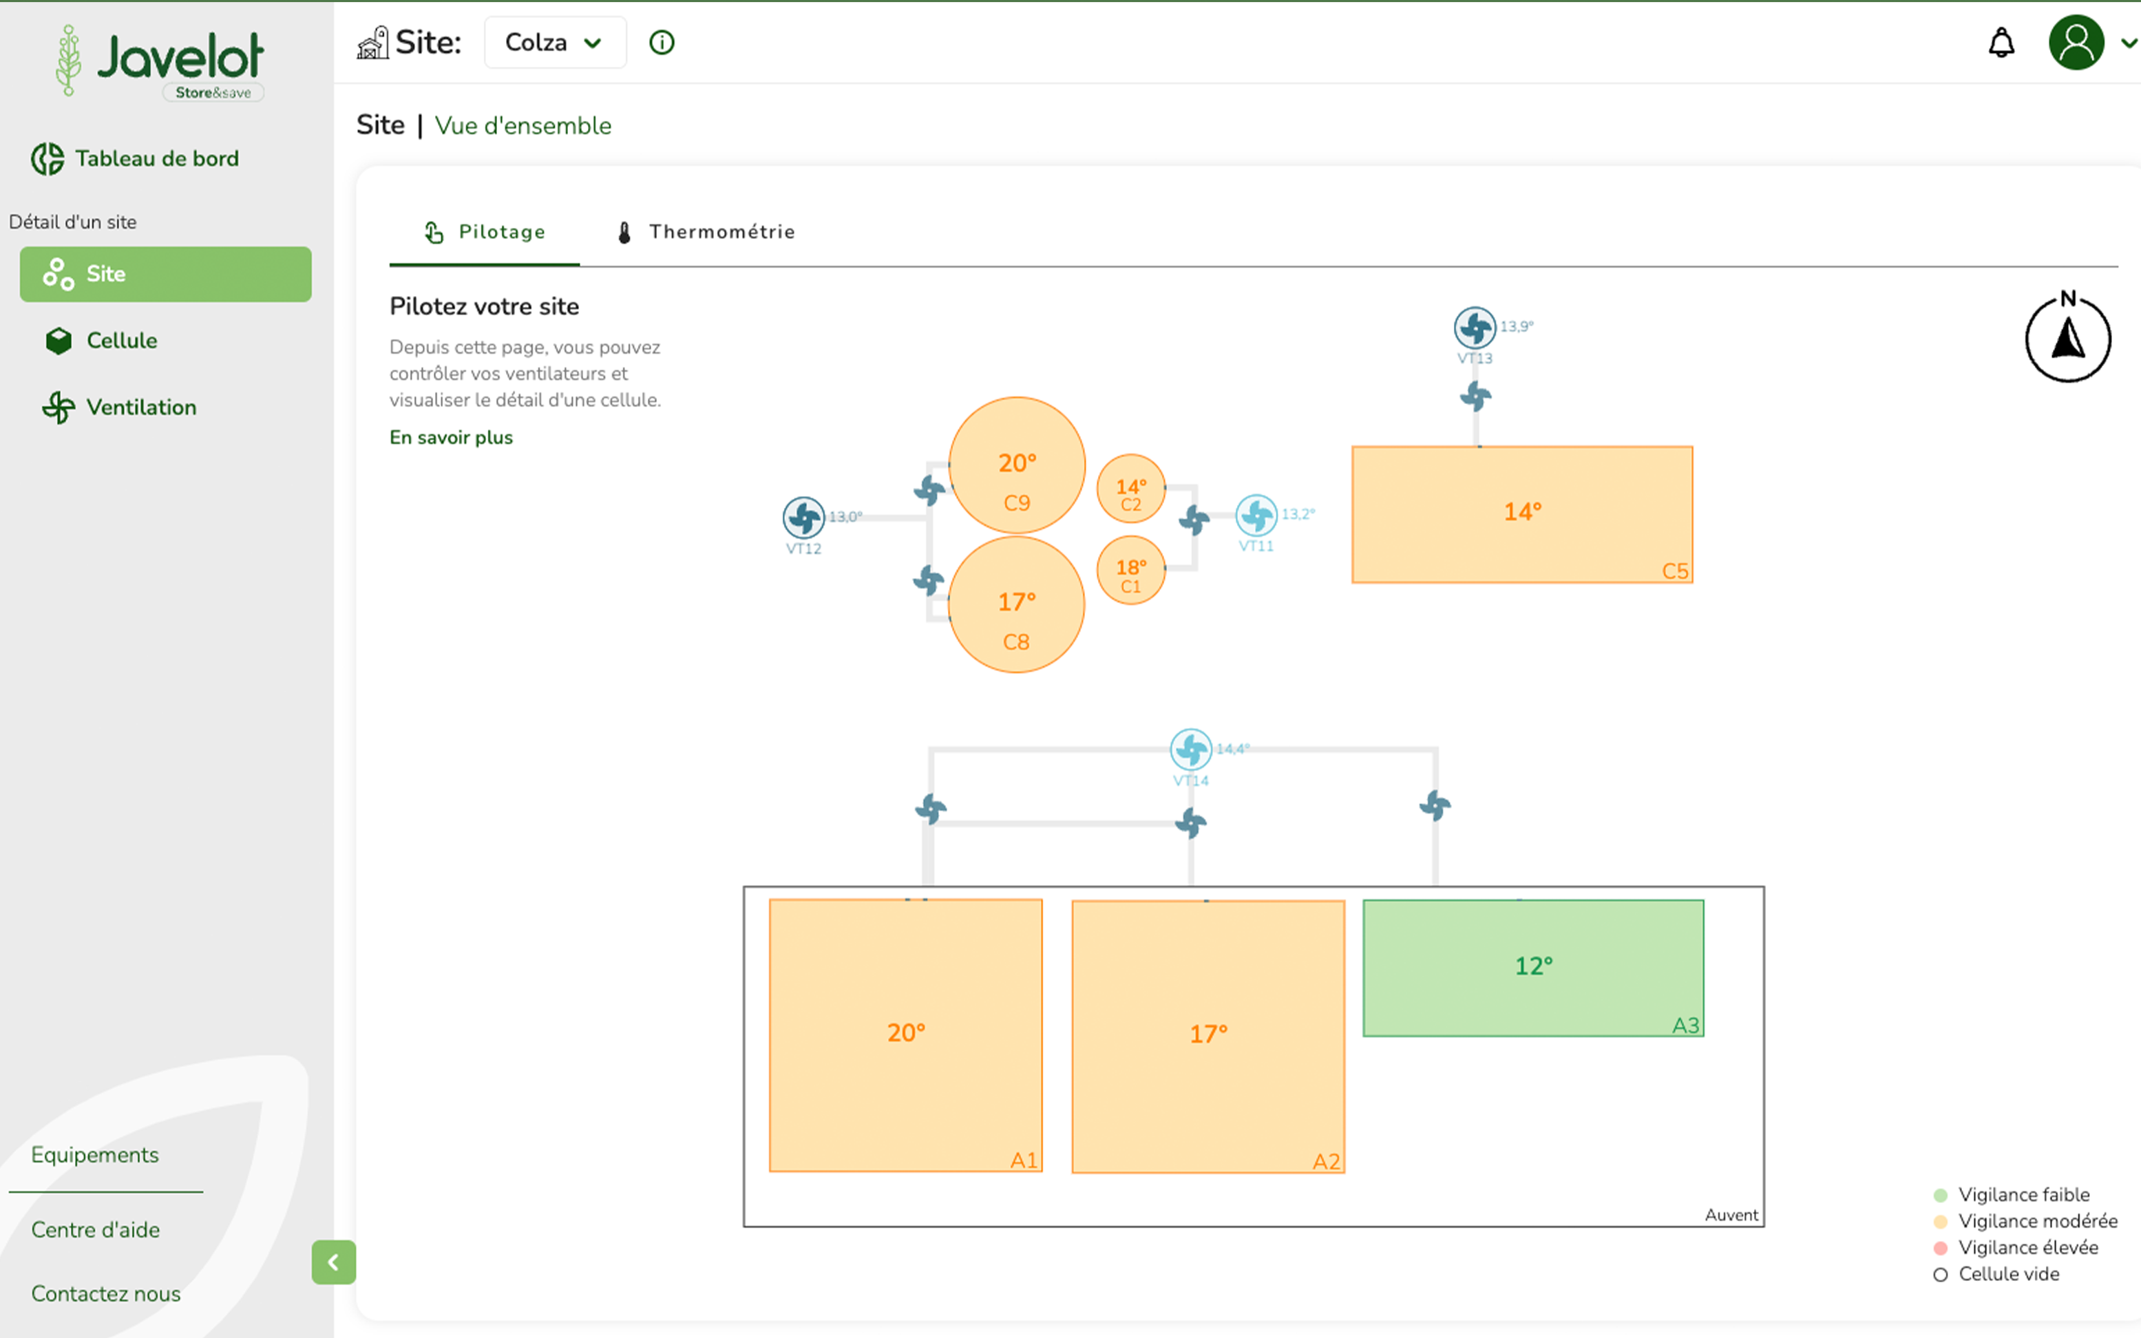Click the north compass icon

[x=2067, y=337]
